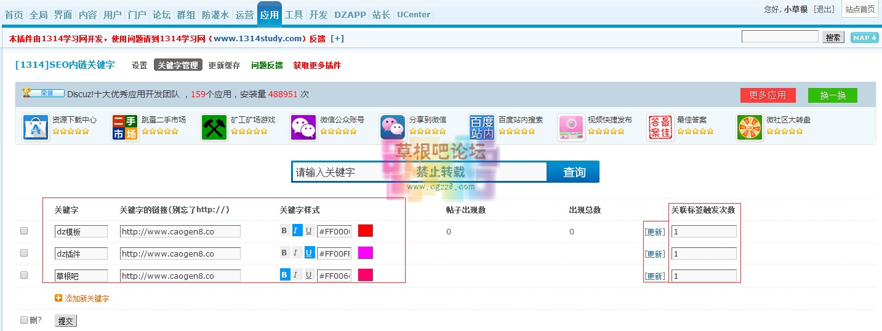Expand the [+] notice toggle
The height and width of the screenshot is (331, 882).
pyautogui.click(x=337, y=38)
